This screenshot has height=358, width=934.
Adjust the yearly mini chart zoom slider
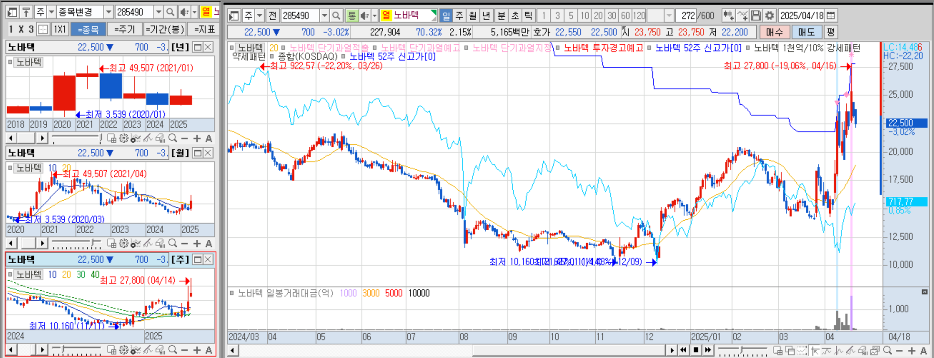pos(77,138)
